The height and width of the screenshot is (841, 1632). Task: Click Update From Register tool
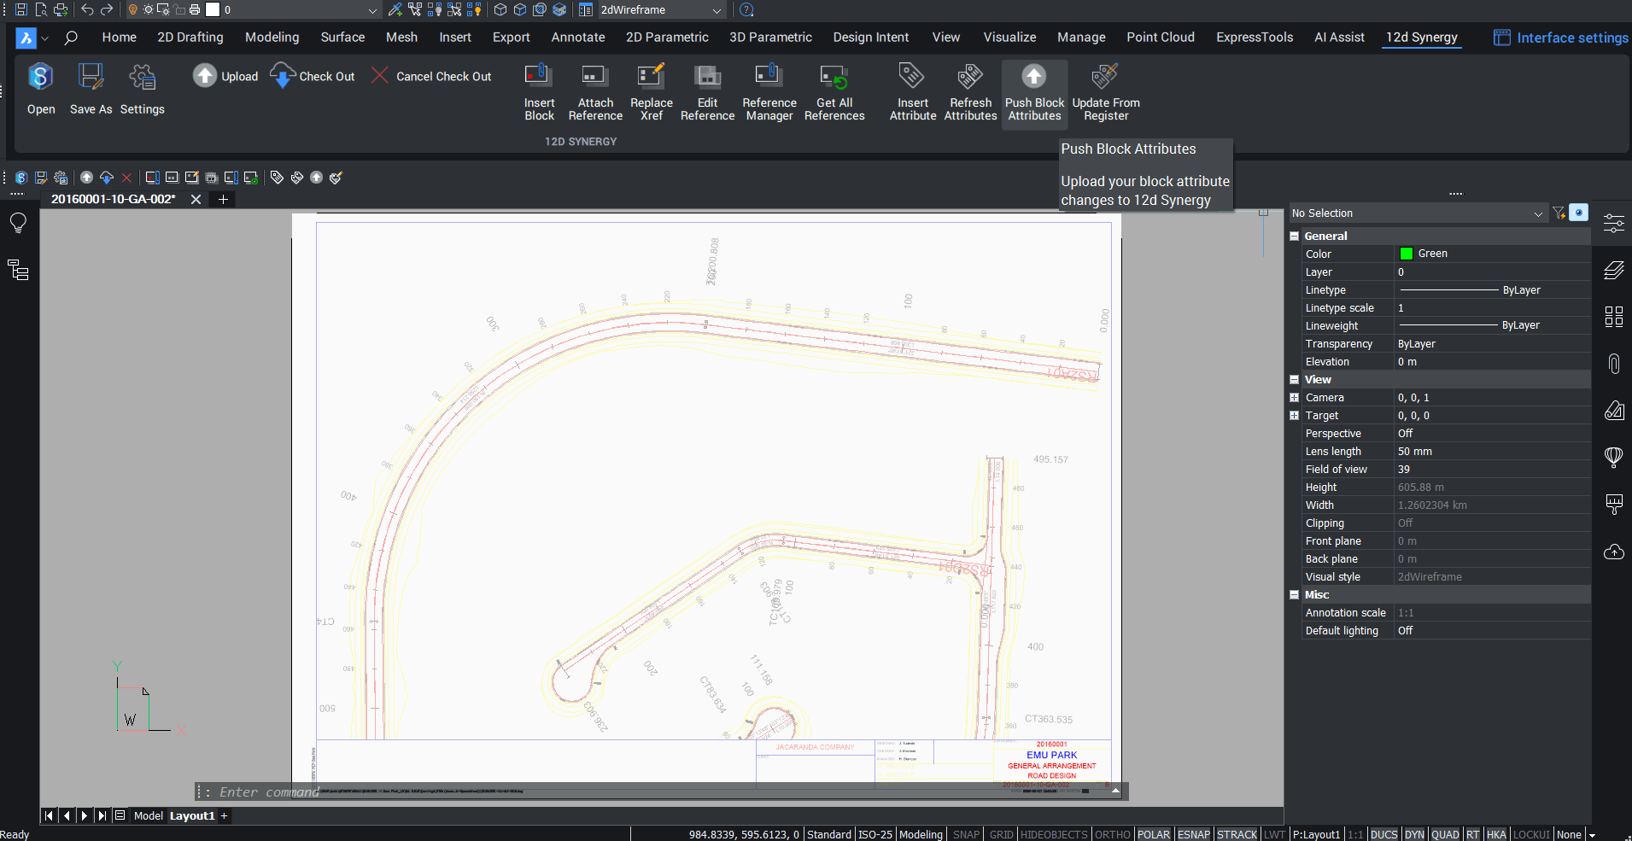tap(1106, 92)
